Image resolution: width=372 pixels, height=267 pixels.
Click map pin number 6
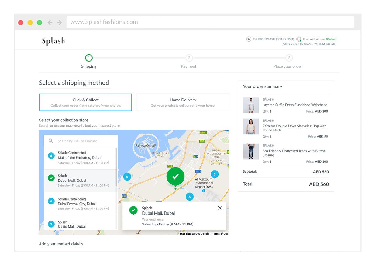point(190,197)
